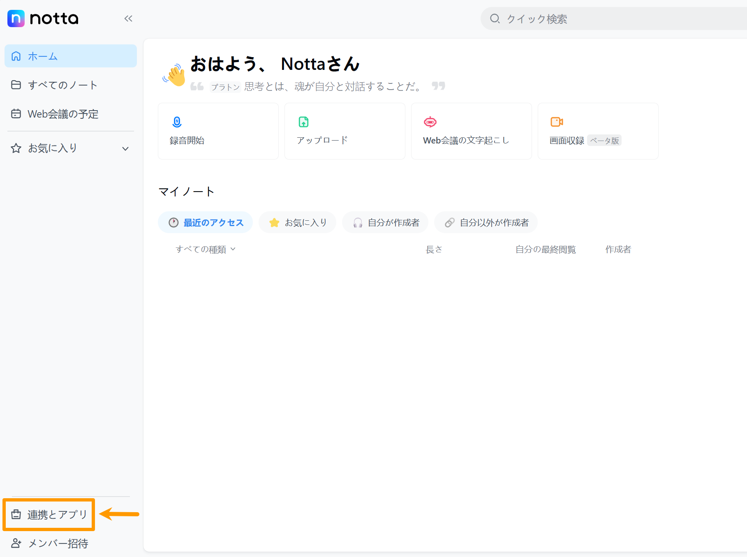This screenshot has height=557, width=747.
Task: Click the folder icon beside すべてのノート
Action: [x=16, y=85]
